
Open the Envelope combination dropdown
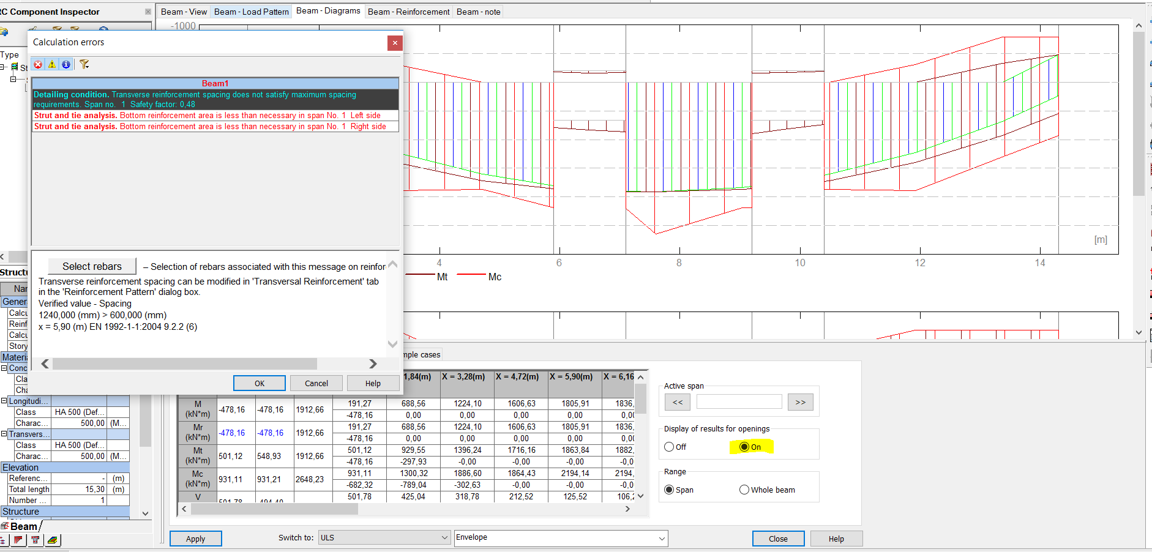click(x=561, y=538)
